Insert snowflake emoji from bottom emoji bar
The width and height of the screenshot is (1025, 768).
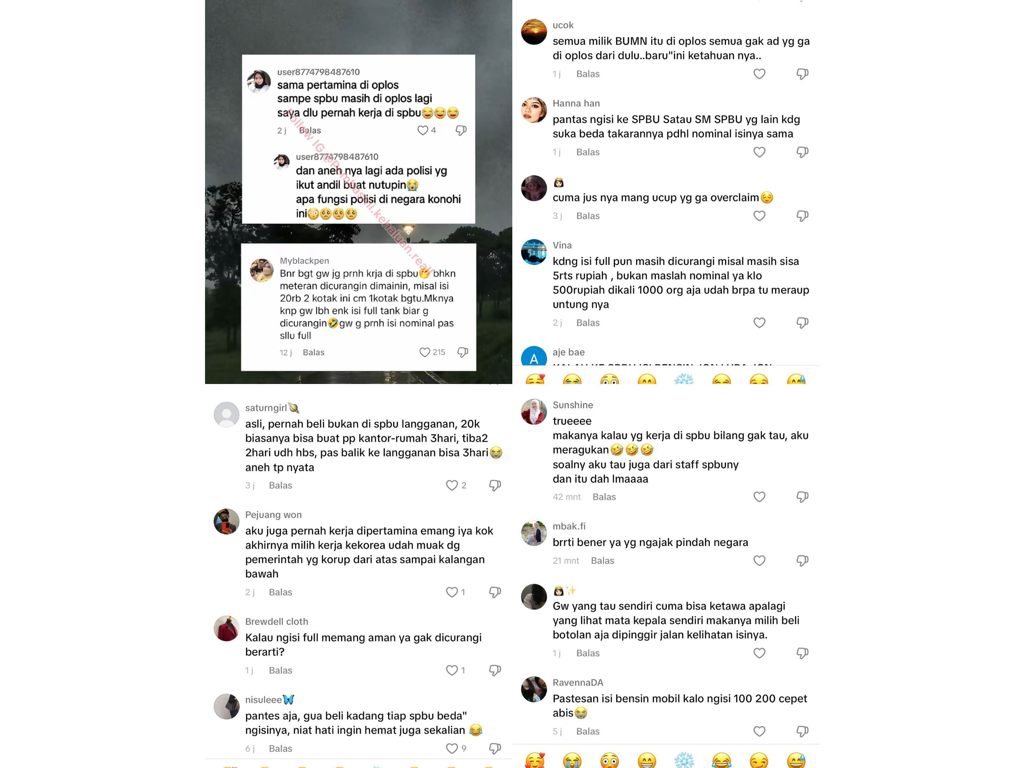[684, 760]
